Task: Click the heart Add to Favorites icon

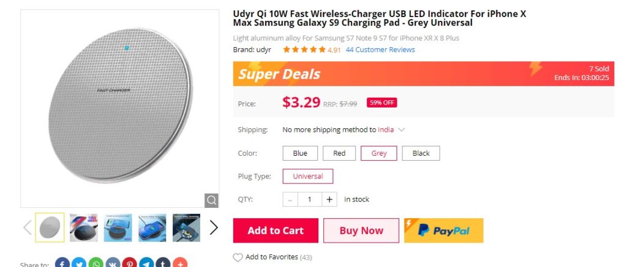Action: click(x=238, y=257)
